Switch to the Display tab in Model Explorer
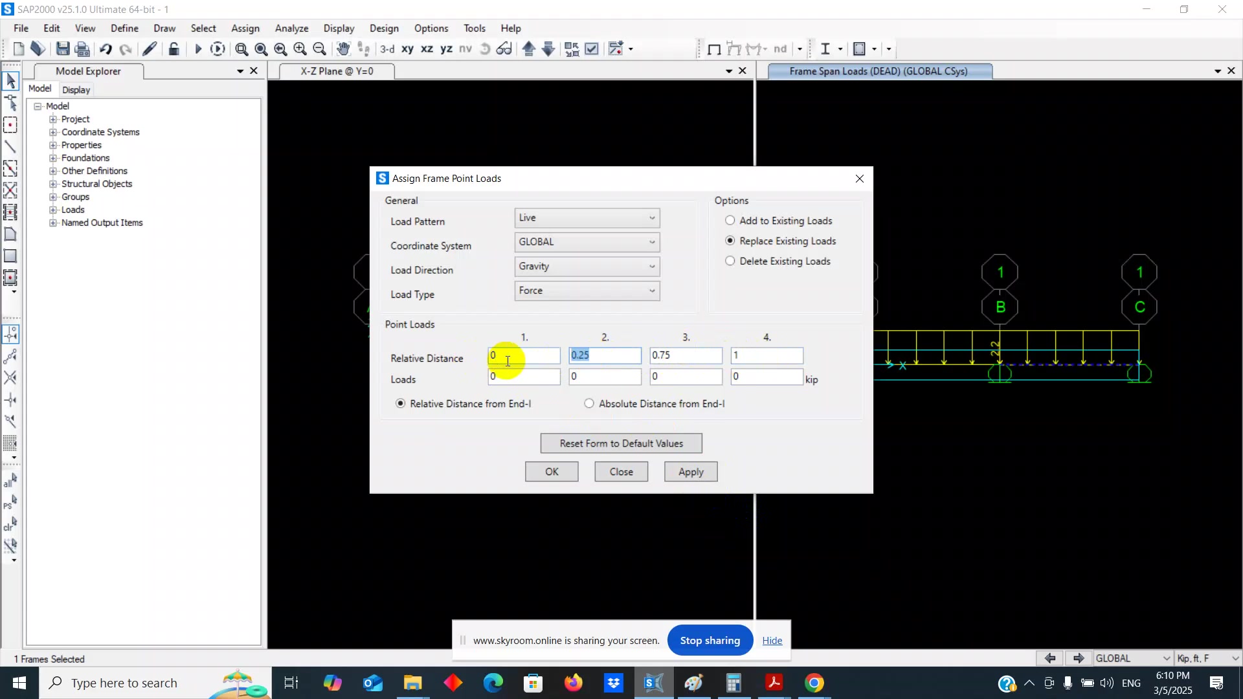This screenshot has width=1243, height=699. pyautogui.click(x=76, y=90)
